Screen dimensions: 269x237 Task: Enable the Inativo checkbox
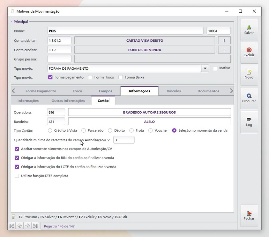click(x=215, y=68)
